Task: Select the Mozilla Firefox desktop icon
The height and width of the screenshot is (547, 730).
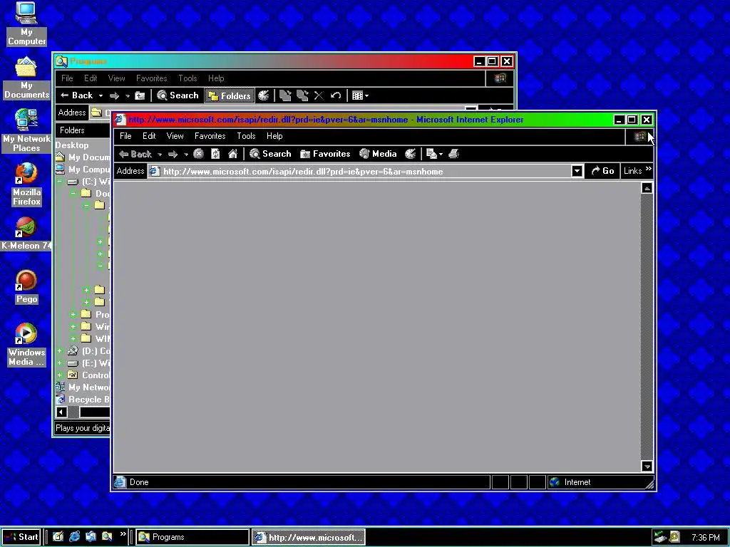Action: pyautogui.click(x=26, y=184)
